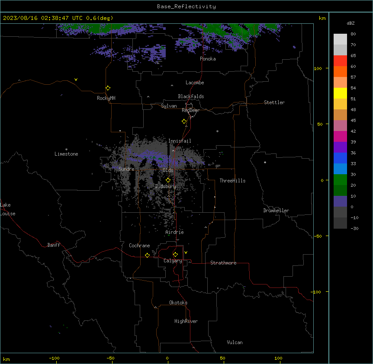Screen dimensions: 373x364
Task: Click the yellow diamond radar marker near Olds
Action: click(x=168, y=180)
